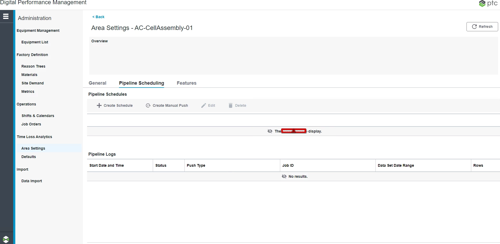This screenshot has width=500, height=244.
Task: Open Data Import page
Action: [x=32, y=181]
